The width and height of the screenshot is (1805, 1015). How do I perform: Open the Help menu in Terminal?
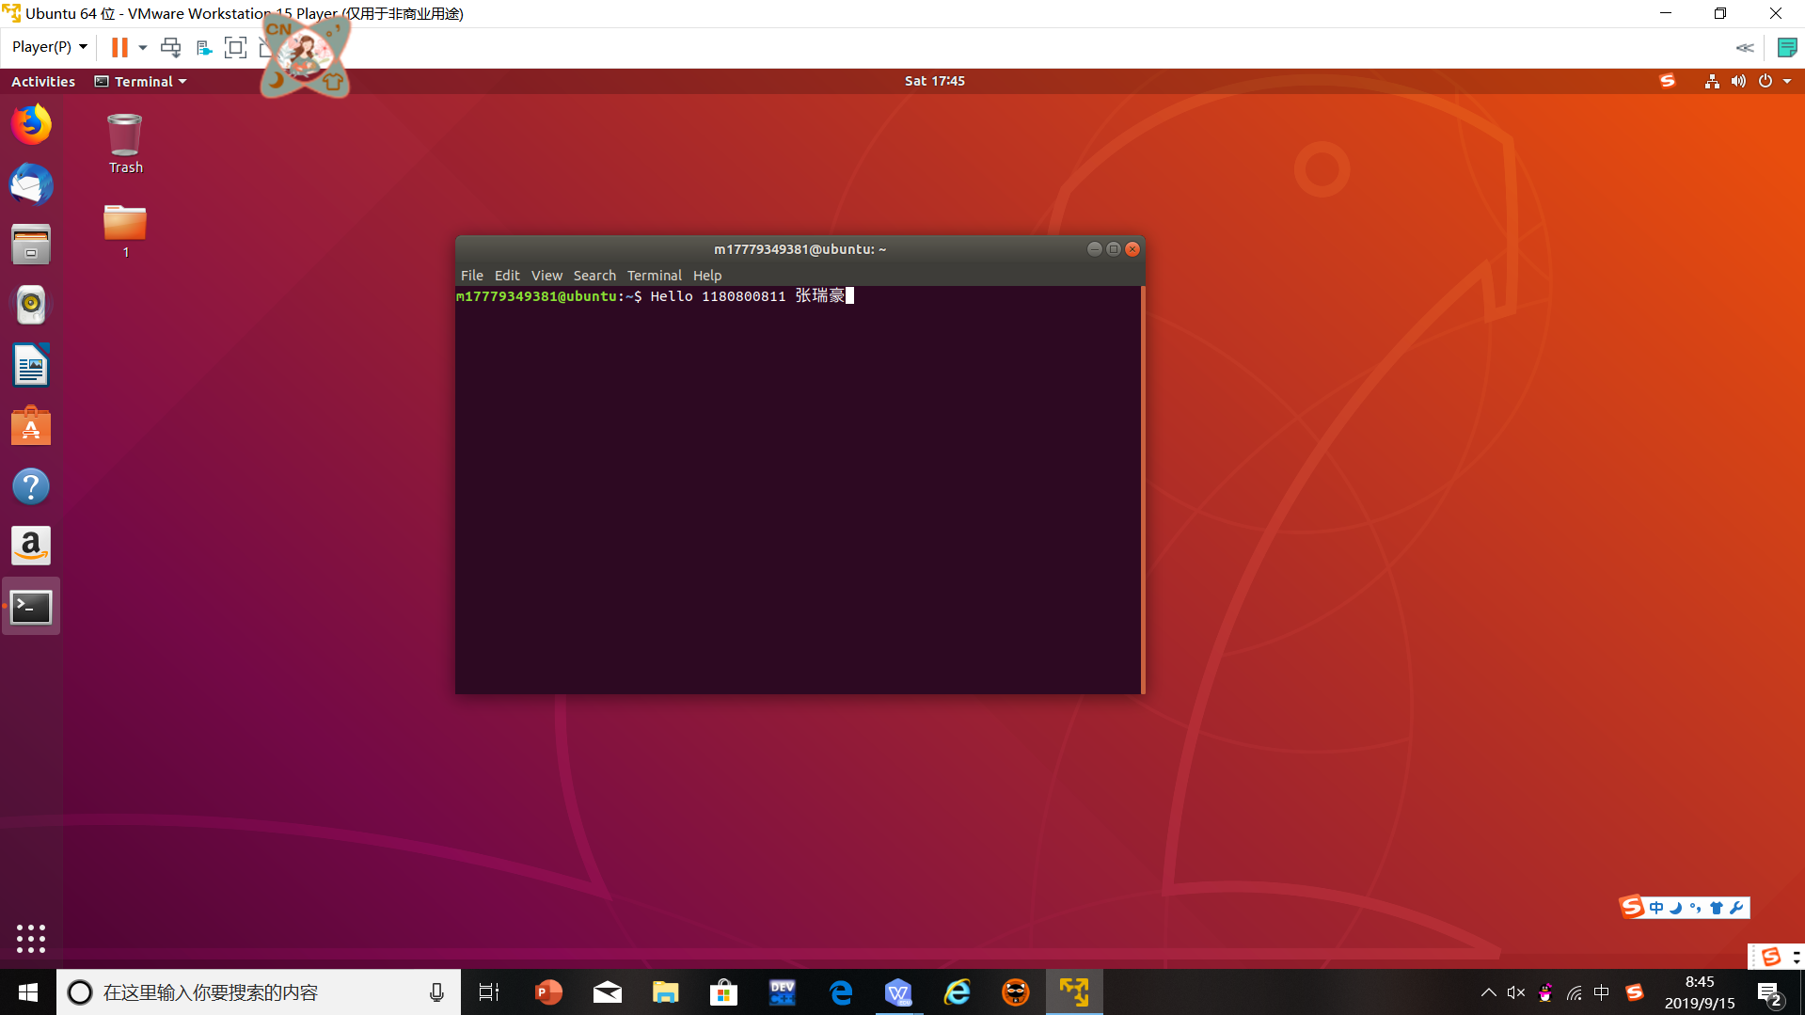tap(707, 276)
